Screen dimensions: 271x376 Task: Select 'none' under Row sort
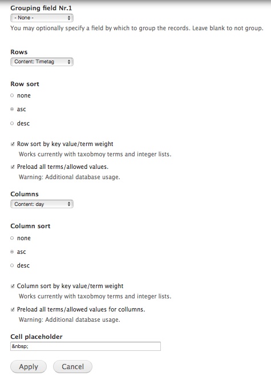click(12, 95)
